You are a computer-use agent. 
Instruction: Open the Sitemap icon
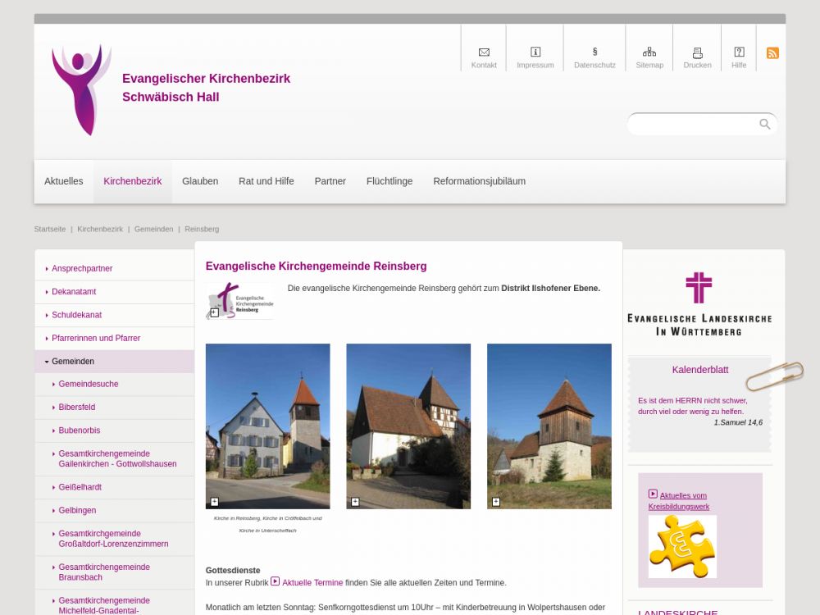point(649,52)
